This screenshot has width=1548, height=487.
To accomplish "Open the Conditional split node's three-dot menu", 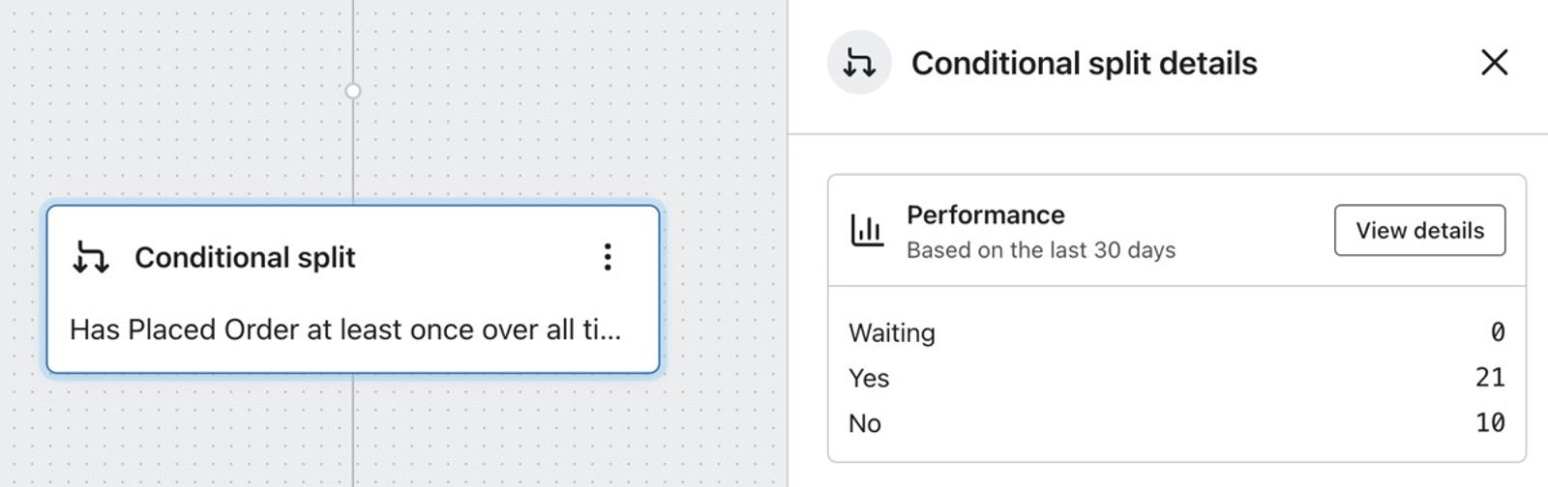I will pyautogui.click(x=608, y=257).
